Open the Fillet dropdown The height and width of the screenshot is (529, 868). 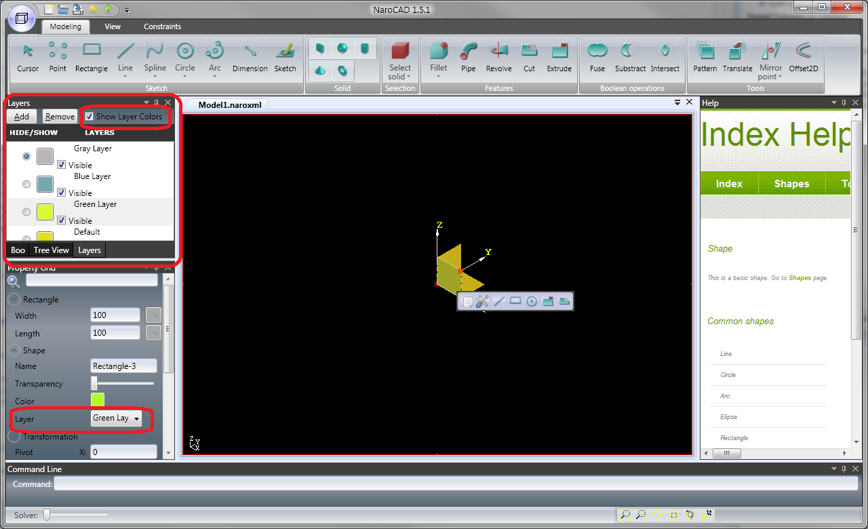click(439, 77)
